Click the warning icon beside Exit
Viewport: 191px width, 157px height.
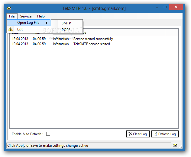point(10,29)
